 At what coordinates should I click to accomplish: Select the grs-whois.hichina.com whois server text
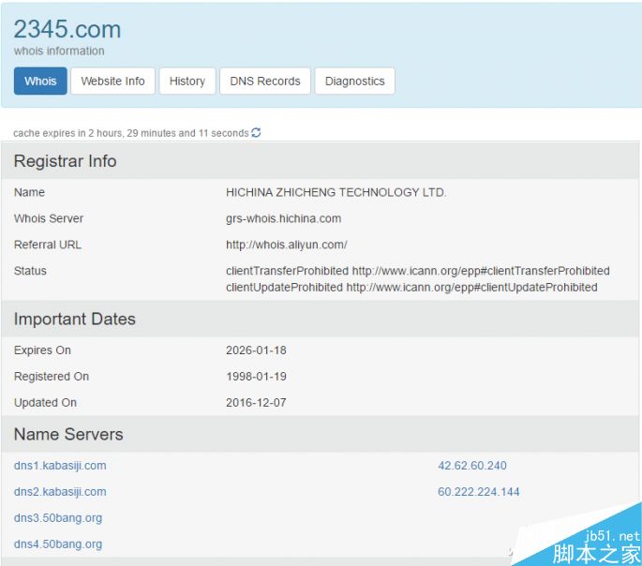tap(283, 218)
